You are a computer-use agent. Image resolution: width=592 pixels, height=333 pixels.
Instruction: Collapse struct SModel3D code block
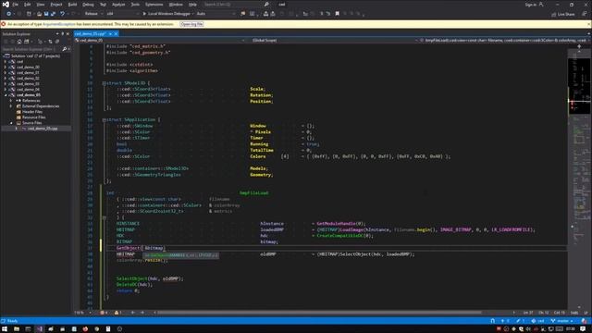pos(104,83)
